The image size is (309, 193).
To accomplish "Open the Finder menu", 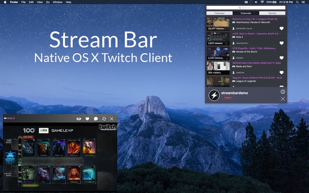I will click(x=14, y=2).
